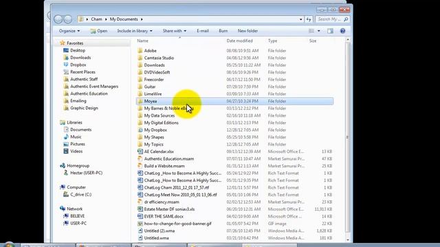Select the Freecorder folder

154,80
